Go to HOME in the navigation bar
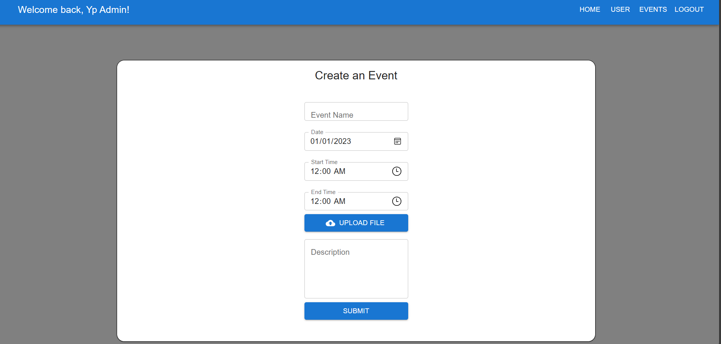Image resolution: width=721 pixels, height=344 pixels. point(589,9)
